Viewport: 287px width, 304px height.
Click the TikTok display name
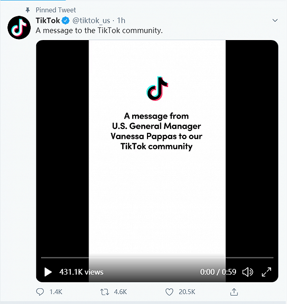tap(48, 20)
